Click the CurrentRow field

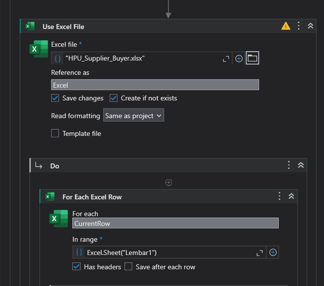(176, 223)
